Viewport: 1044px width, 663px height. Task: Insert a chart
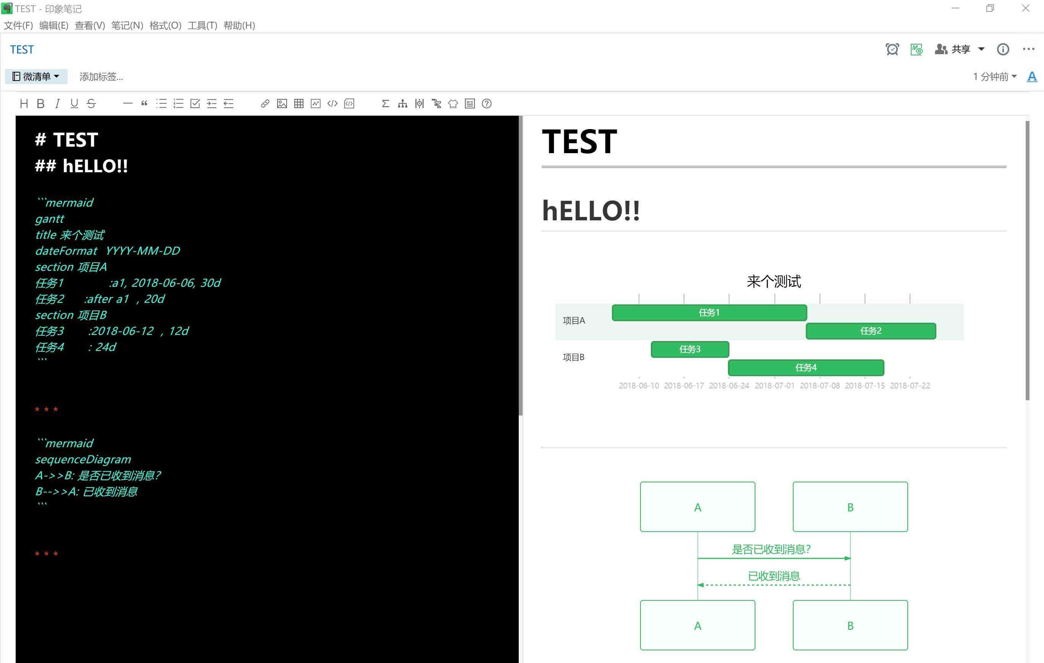pyautogui.click(x=316, y=104)
